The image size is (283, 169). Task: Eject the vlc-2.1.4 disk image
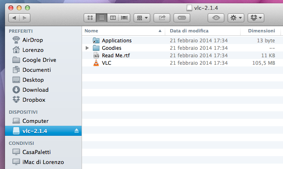click(x=77, y=131)
